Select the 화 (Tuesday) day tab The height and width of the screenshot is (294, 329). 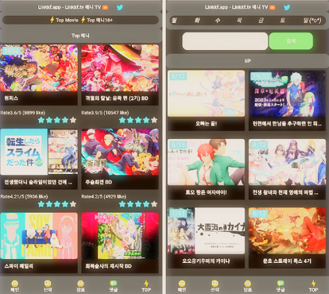coord(197,20)
